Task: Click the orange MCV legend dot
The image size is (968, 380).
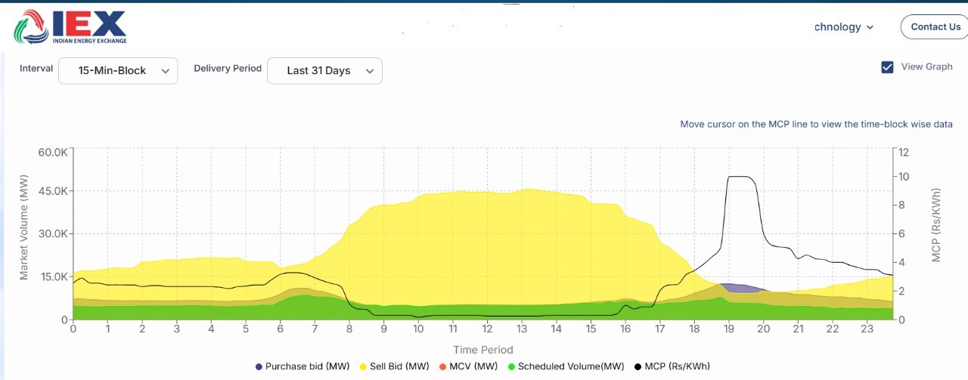Action: click(443, 366)
